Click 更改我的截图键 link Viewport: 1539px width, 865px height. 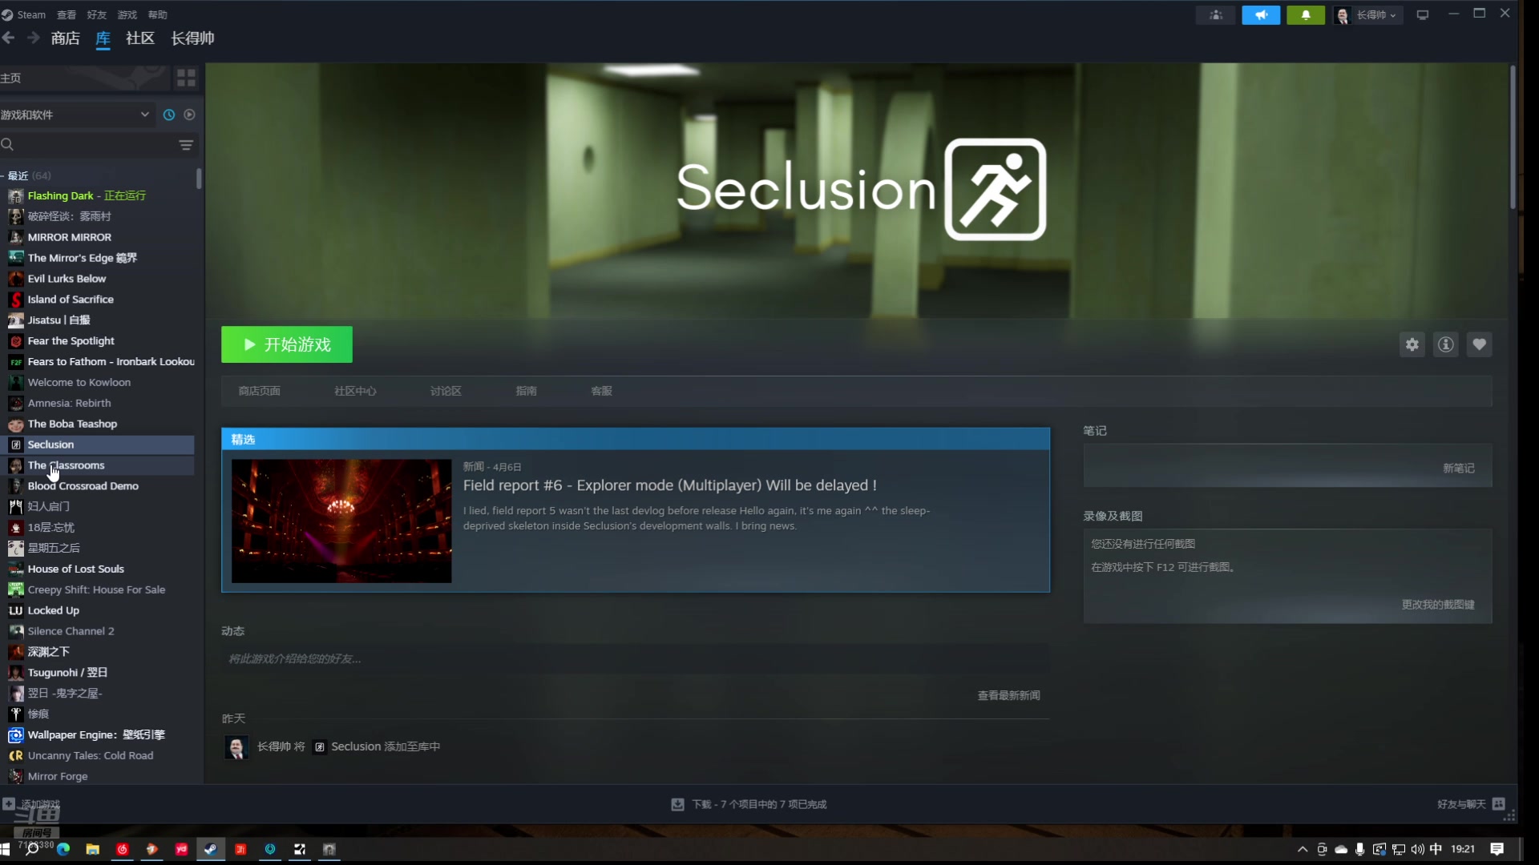1438,605
